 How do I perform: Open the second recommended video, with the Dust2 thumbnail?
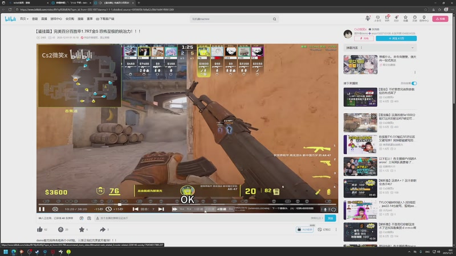click(360, 122)
